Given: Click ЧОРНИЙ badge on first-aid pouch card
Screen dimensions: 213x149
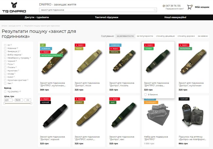Looking at the screenshot, I should 184,99.
